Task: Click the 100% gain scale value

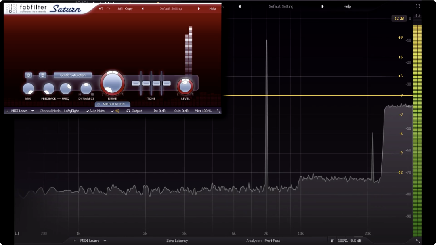Action: click(343, 241)
